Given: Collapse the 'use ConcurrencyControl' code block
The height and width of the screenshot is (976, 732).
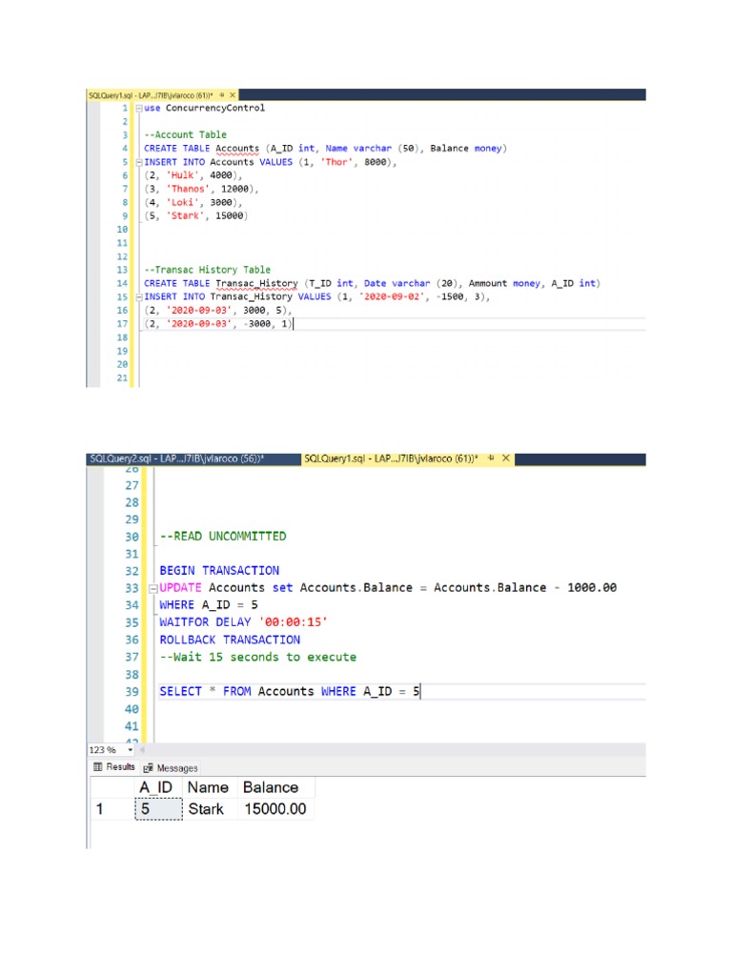Looking at the screenshot, I should pyautogui.click(x=139, y=109).
